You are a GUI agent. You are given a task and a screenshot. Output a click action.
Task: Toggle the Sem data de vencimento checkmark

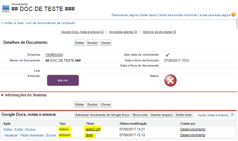(x=168, y=55)
